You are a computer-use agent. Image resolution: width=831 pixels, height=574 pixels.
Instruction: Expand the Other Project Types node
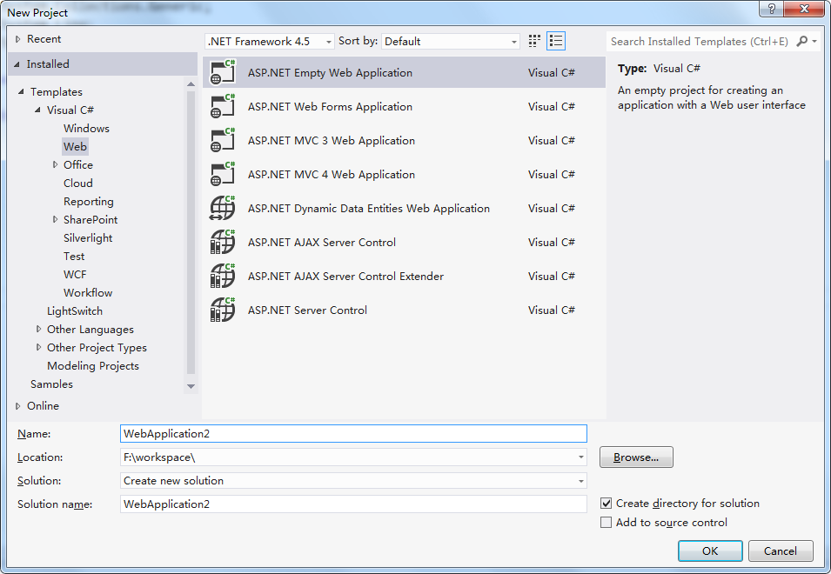click(38, 347)
